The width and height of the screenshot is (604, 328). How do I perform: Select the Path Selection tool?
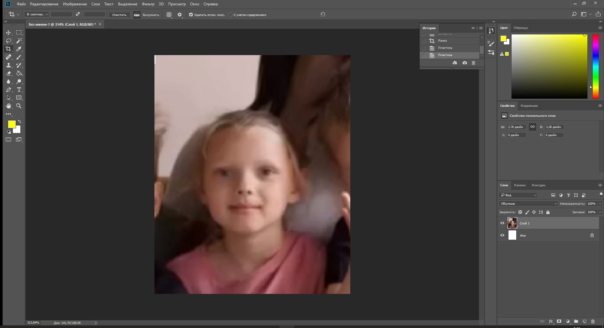pyautogui.click(x=8, y=98)
